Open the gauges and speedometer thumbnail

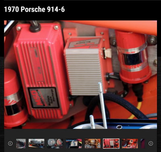click(x=55, y=144)
